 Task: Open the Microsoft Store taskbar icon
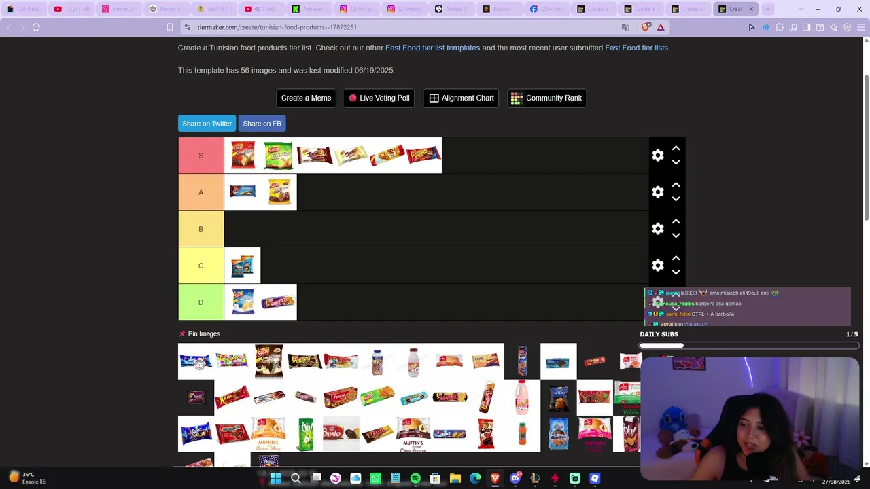tap(435, 478)
